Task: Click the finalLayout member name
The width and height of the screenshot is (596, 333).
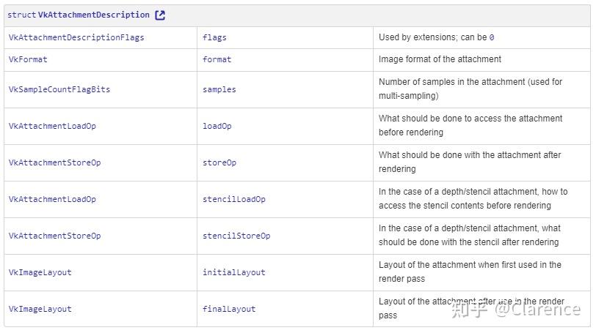Action: coord(229,309)
